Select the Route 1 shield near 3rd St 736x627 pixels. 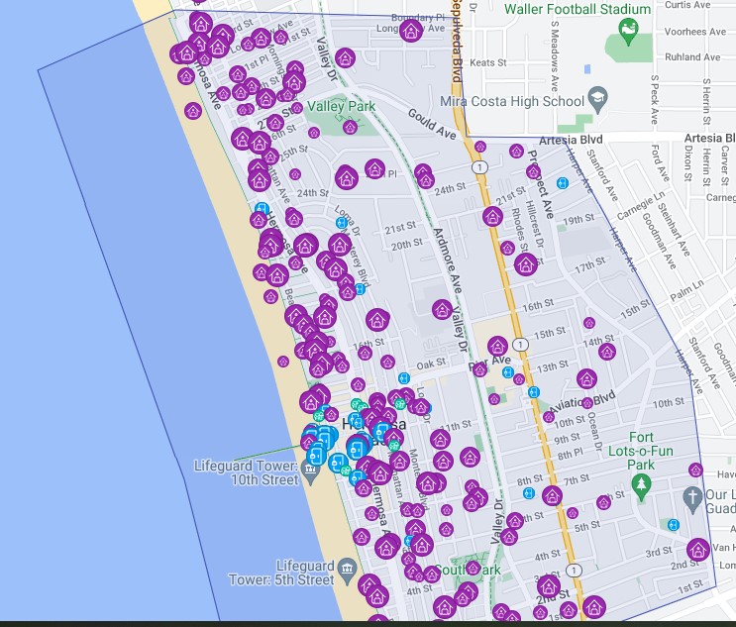[x=574, y=571]
